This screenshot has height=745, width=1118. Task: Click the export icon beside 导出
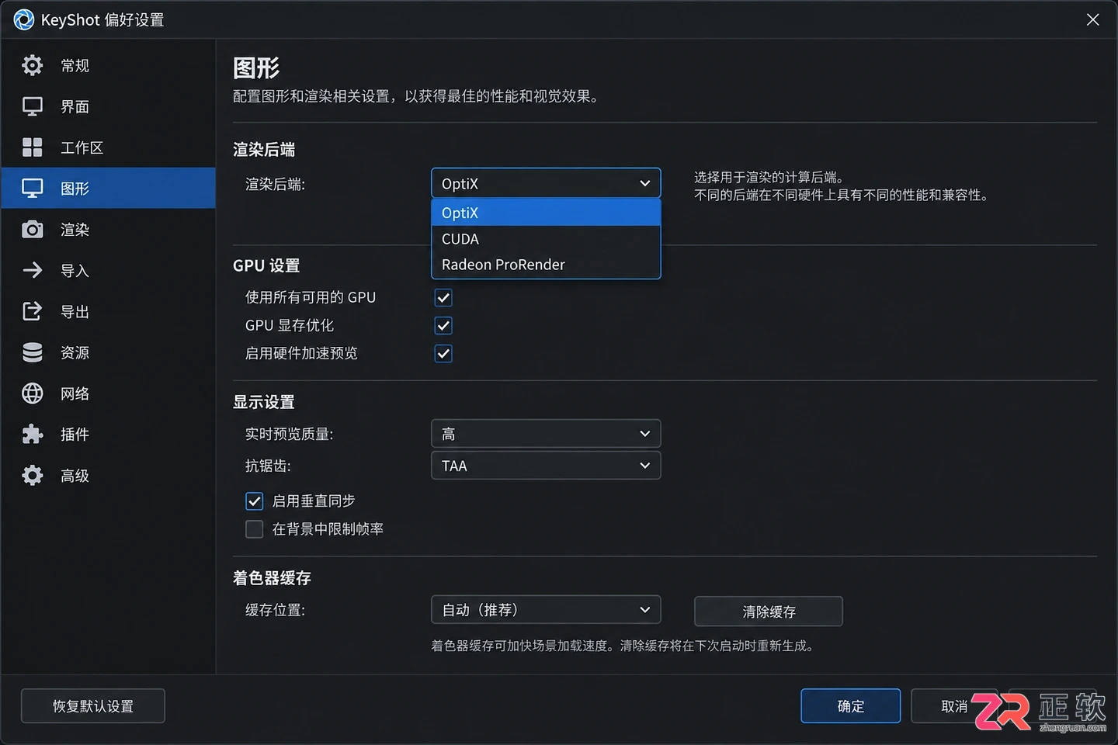tap(33, 311)
